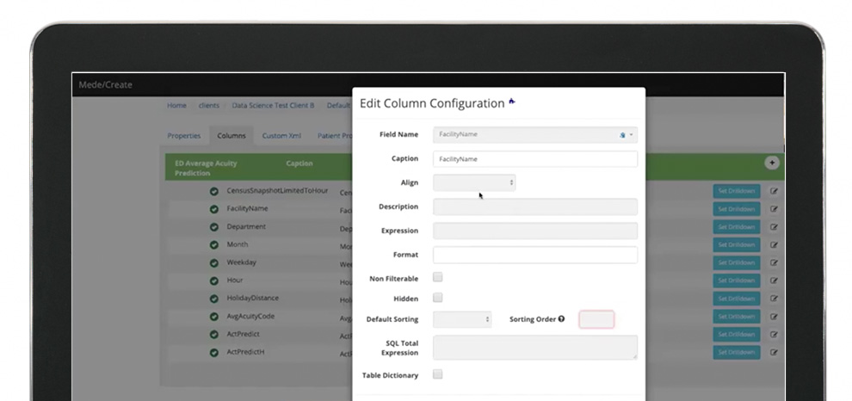
Task: Click green check icon beside CensusSnapshotLimitedToHour
Action: [214, 191]
